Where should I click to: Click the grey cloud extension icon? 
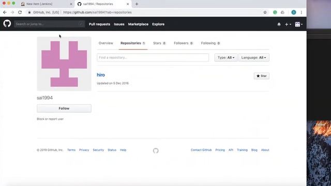pos(282,12)
